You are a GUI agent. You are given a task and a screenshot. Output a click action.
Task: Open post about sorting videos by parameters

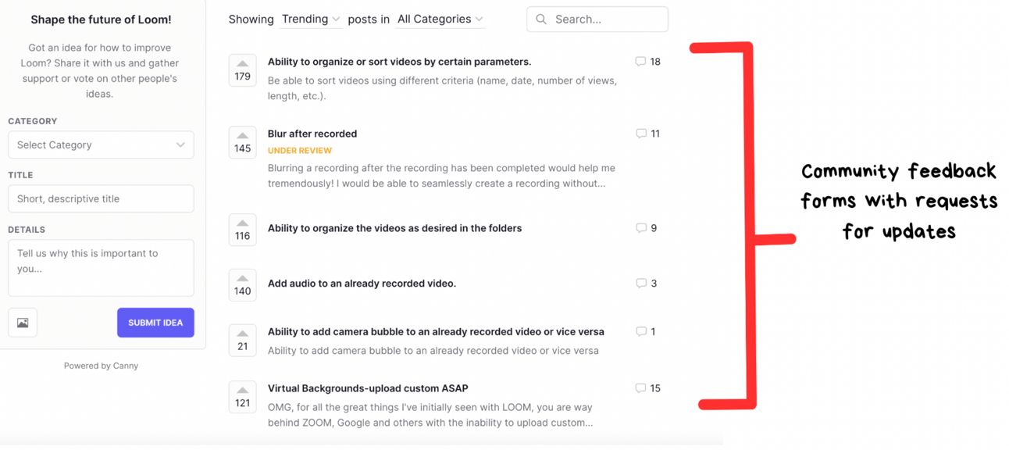399,62
